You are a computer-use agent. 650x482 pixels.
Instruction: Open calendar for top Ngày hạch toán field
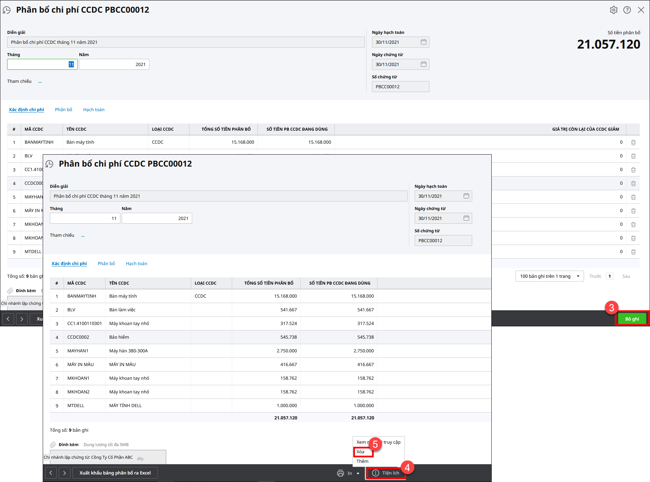click(x=423, y=42)
